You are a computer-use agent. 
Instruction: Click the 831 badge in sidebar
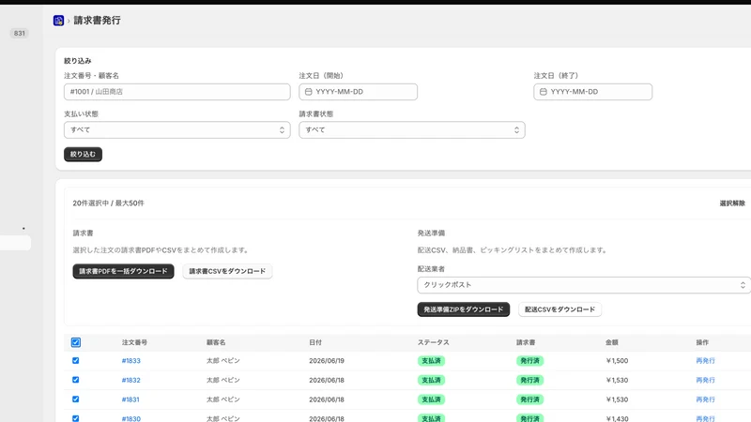pyautogui.click(x=19, y=33)
